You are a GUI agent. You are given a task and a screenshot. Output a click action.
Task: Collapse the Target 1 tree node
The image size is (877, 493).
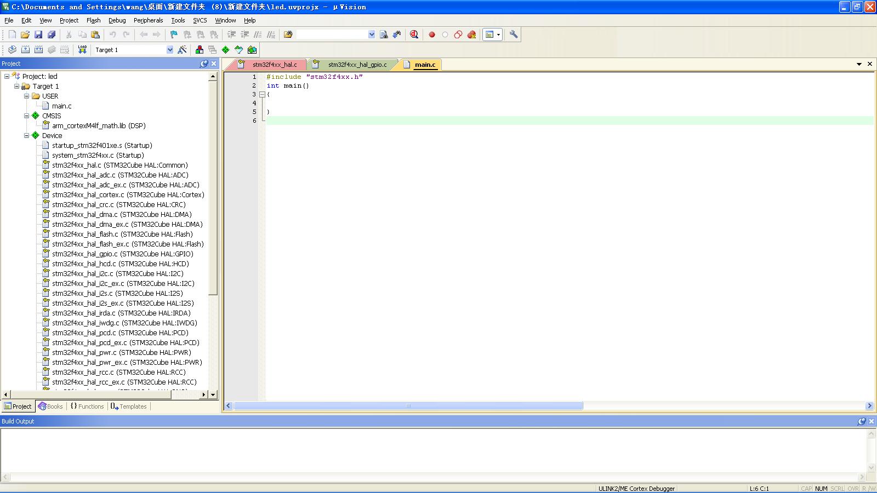(x=16, y=86)
